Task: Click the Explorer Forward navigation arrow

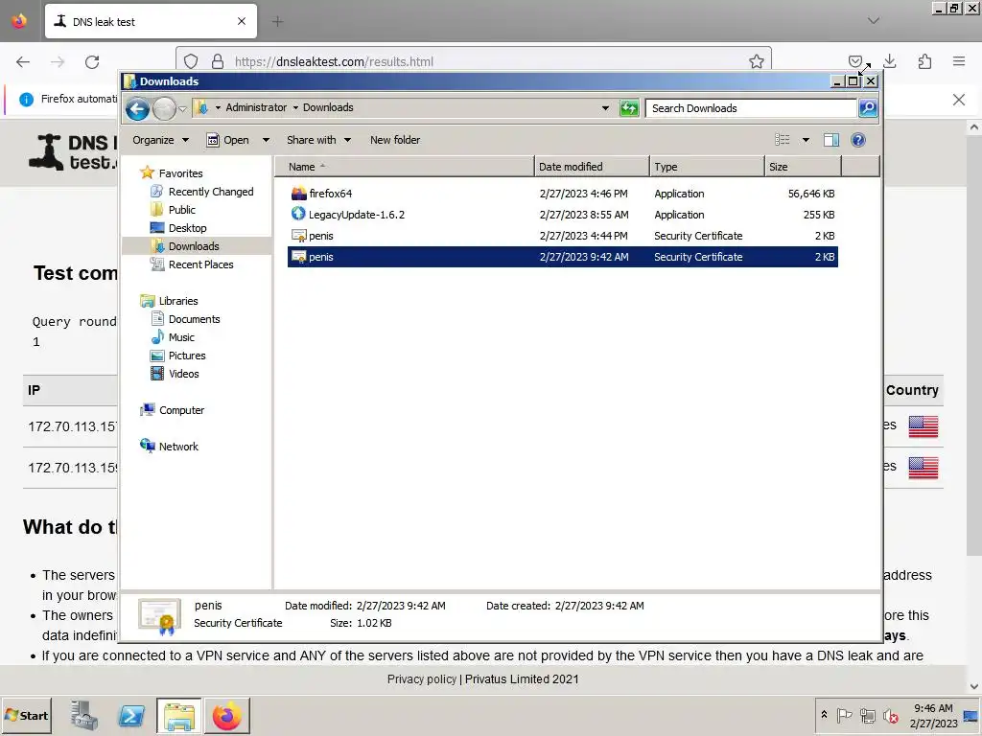Action: point(164,109)
